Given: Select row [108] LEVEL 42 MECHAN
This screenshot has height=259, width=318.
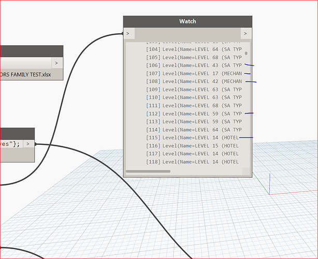Looking at the screenshot, I should (x=194, y=81).
